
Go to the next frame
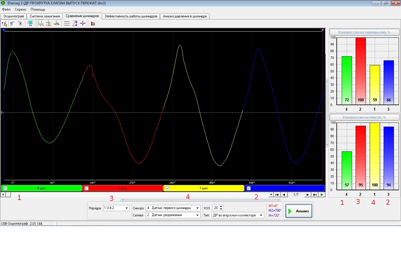point(308,195)
